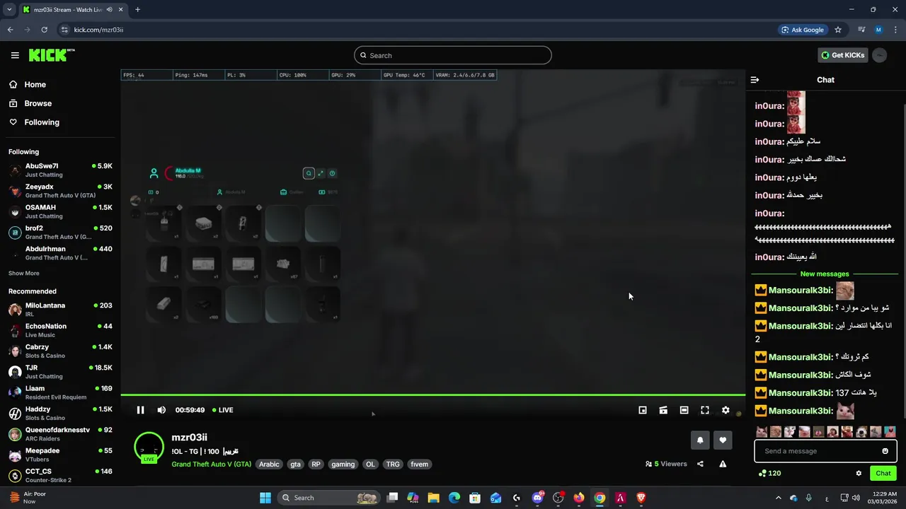The height and width of the screenshot is (509, 906).
Task: Open EchosNation recommended channel
Action: [60, 330]
